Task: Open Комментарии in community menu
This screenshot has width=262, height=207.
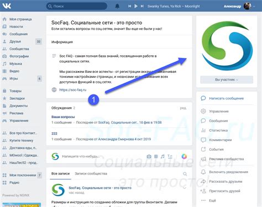Action: click(220, 140)
